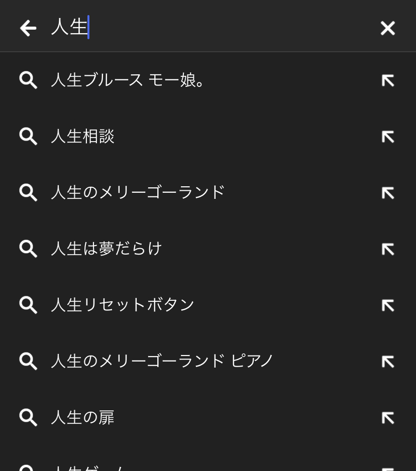The height and width of the screenshot is (471, 416).
Task: Choose suggestion 人生は夢だらけ
Action: 107,249
